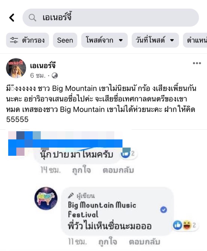Image resolution: width=207 pixels, height=251 pixels.
Task: Like the Big Mountain reply with ถูกใจ
Action: click(108, 241)
